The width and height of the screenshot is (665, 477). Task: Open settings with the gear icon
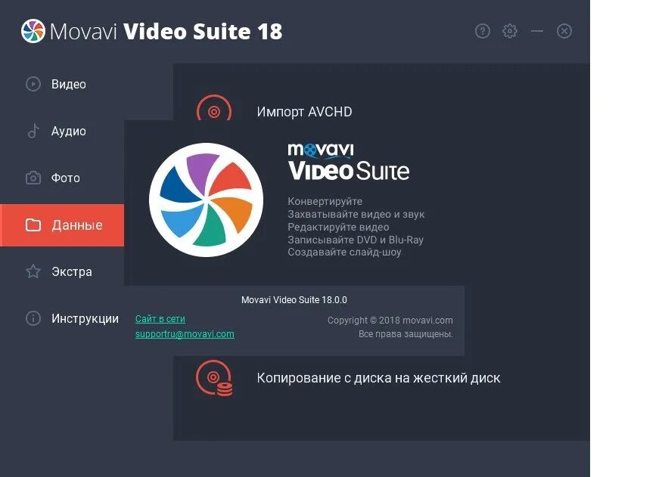[x=510, y=31]
